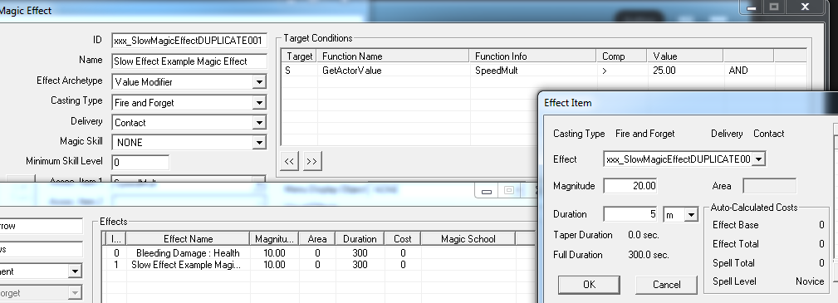Click Cancel in Effect Item dialog
Image resolution: width=838 pixels, height=303 pixels.
666,285
